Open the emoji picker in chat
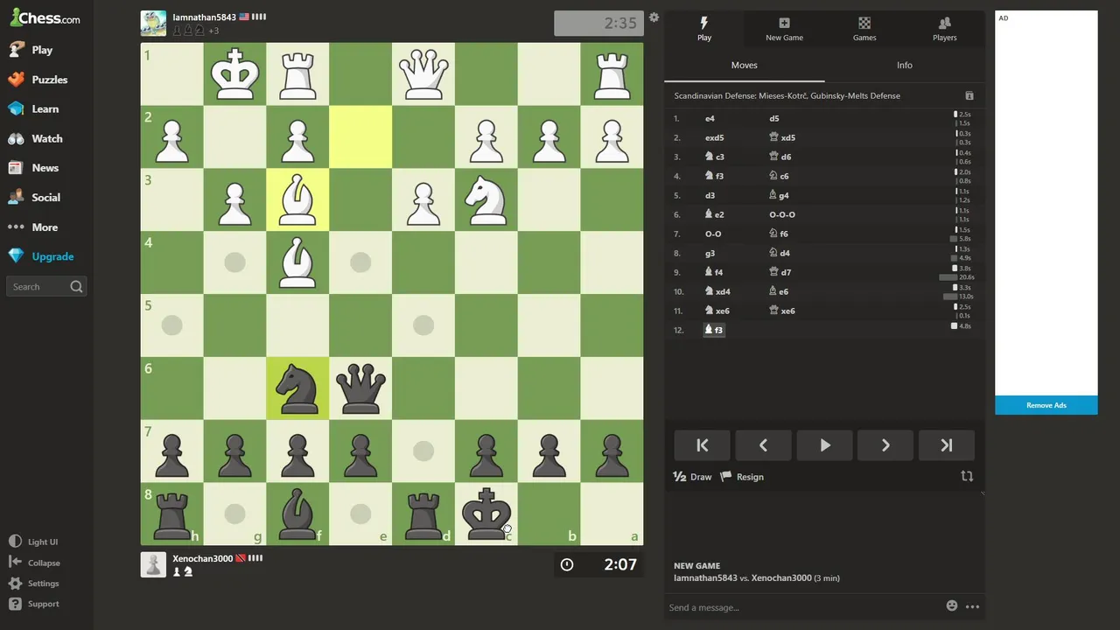 (952, 605)
